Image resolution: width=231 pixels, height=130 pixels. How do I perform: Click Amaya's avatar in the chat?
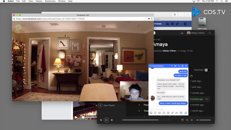[152, 98]
